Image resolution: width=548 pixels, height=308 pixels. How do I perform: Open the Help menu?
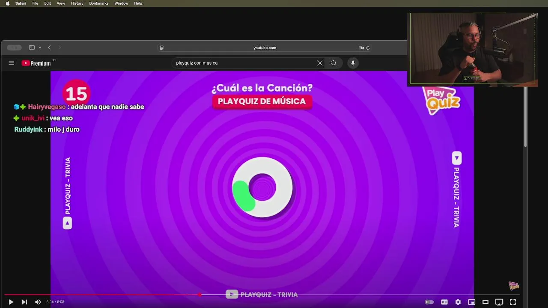click(138, 3)
